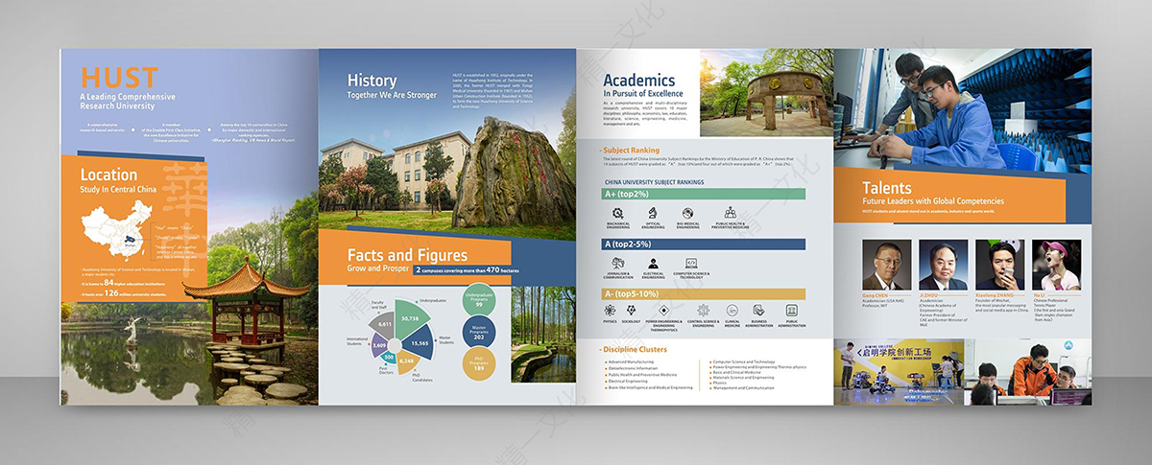Click 'Future Leaders with Global Competencies' subtitle
This screenshot has width=1152, height=465.
click(x=932, y=201)
